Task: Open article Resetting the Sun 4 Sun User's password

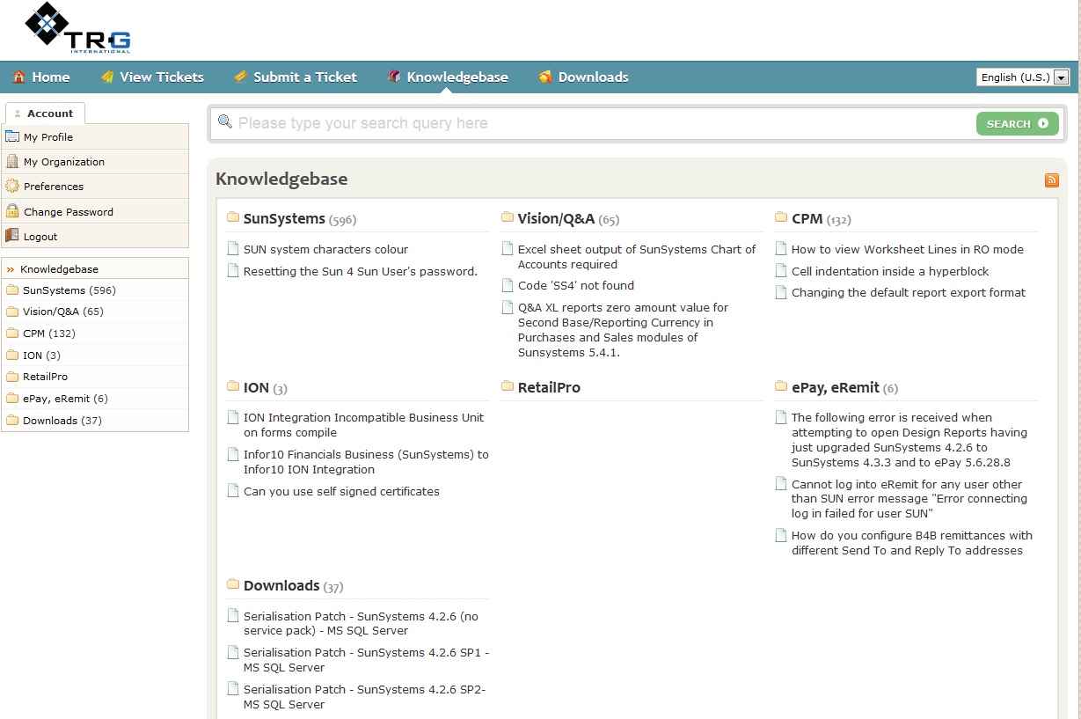Action: tap(361, 271)
